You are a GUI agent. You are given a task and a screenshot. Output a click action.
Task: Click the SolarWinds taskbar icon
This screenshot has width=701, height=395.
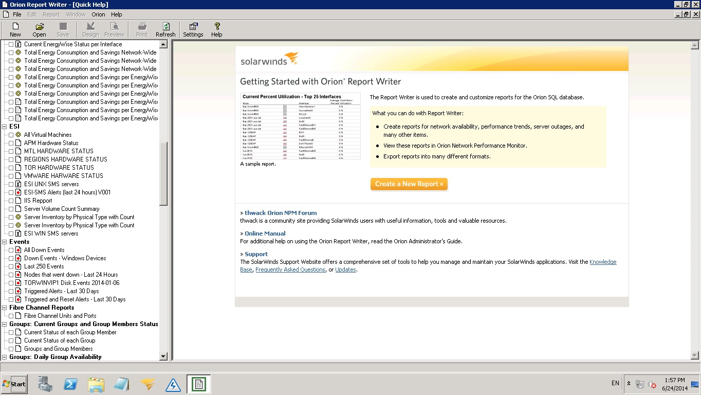[x=147, y=384]
